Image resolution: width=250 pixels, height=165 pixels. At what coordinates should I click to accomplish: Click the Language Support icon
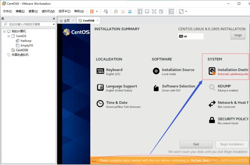tap(100, 88)
